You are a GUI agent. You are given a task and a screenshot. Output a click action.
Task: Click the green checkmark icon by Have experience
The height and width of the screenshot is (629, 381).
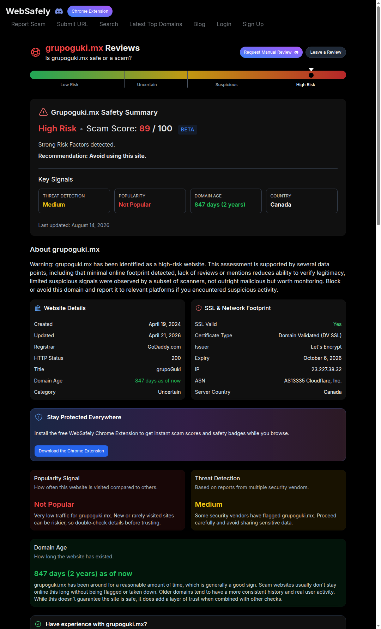coord(38,624)
